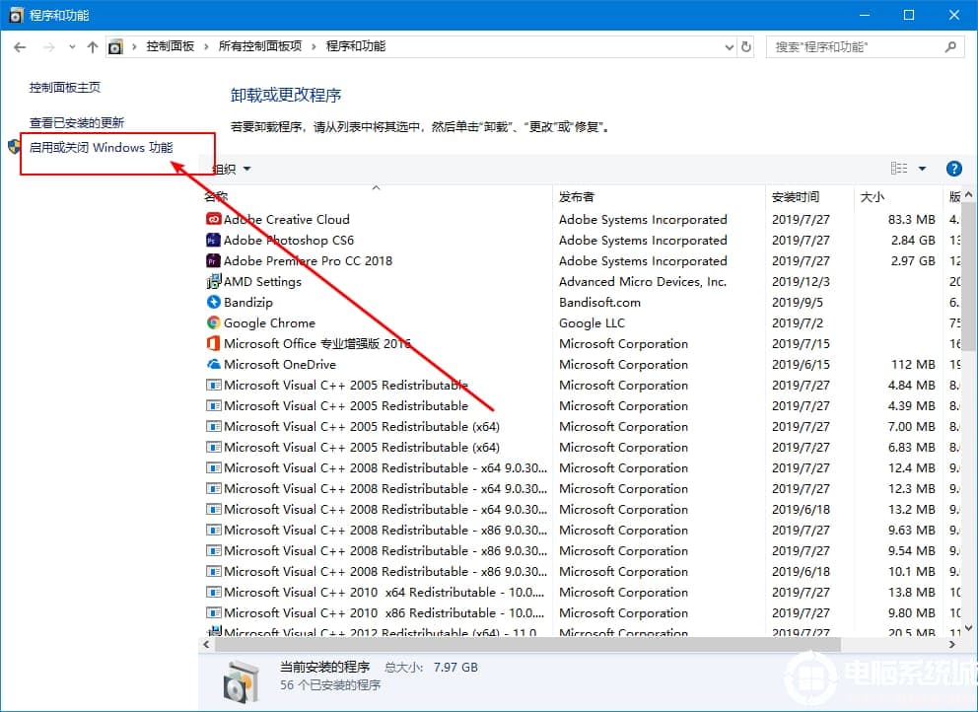978x712 pixels.
Task: Click the size value 13.8 MB
Action: click(911, 592)
